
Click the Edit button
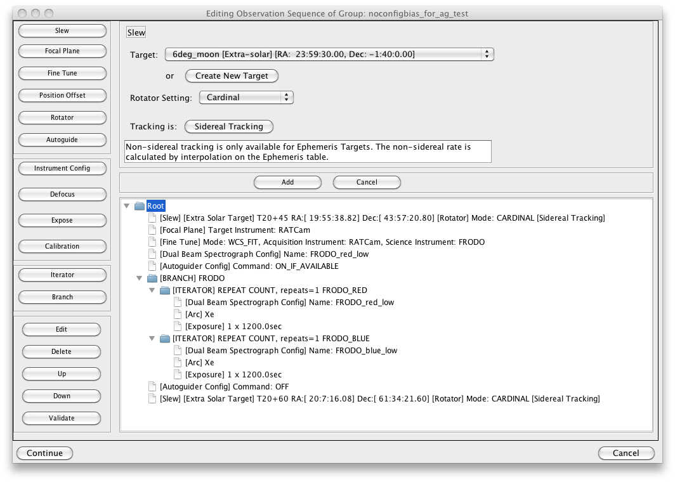62,329
